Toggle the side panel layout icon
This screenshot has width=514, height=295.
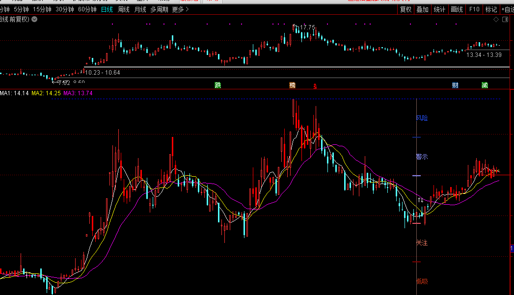pos(505,19)
